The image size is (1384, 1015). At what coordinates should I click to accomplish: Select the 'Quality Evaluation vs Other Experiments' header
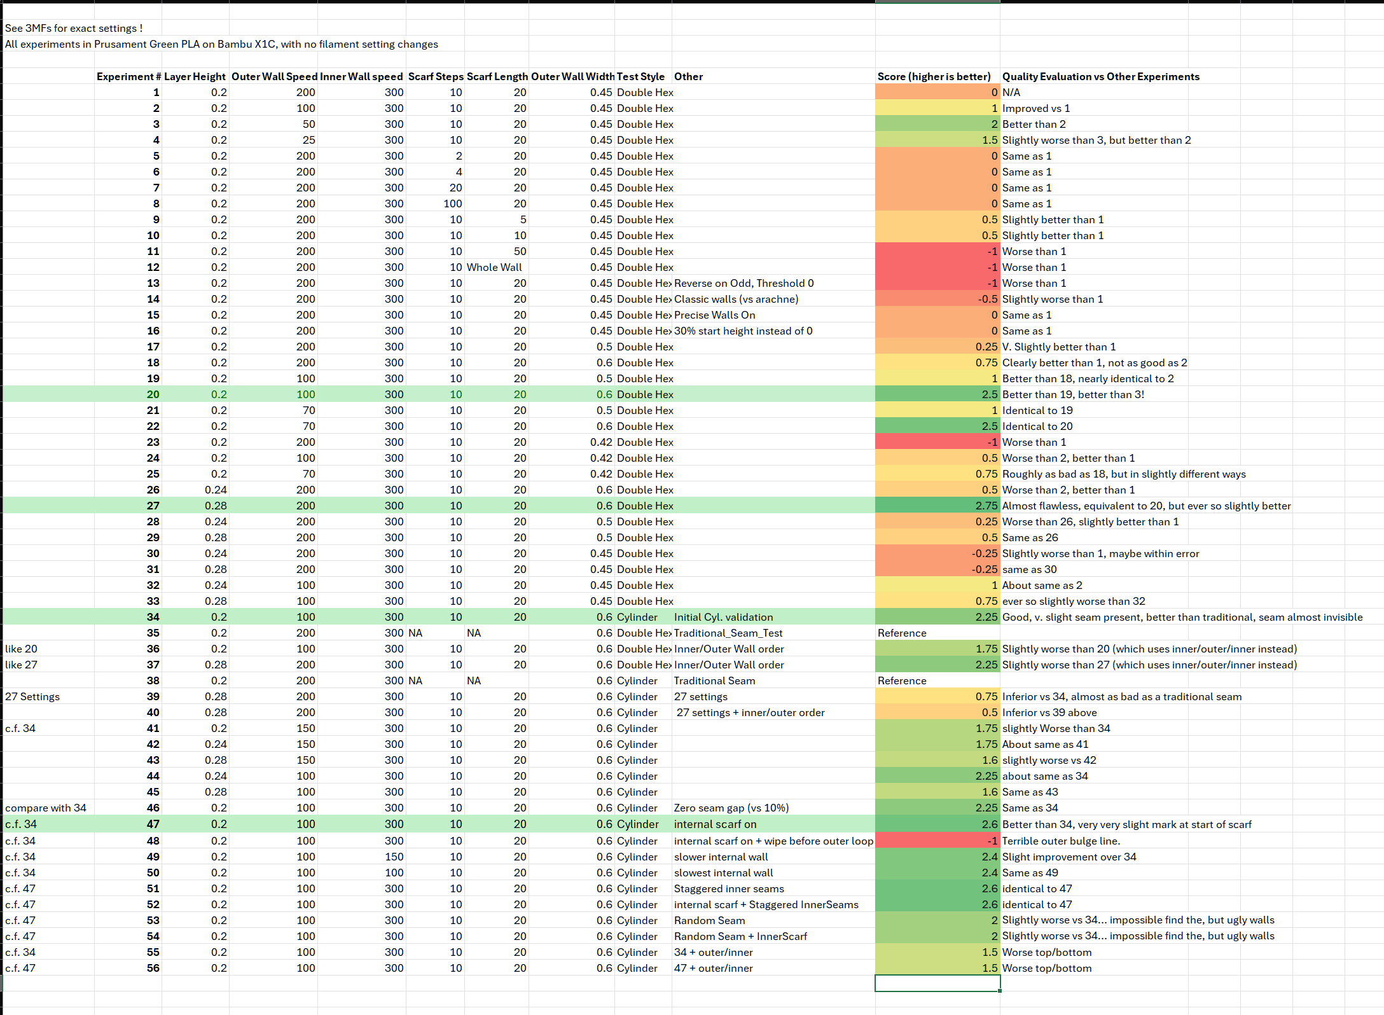coord(1101,76)
